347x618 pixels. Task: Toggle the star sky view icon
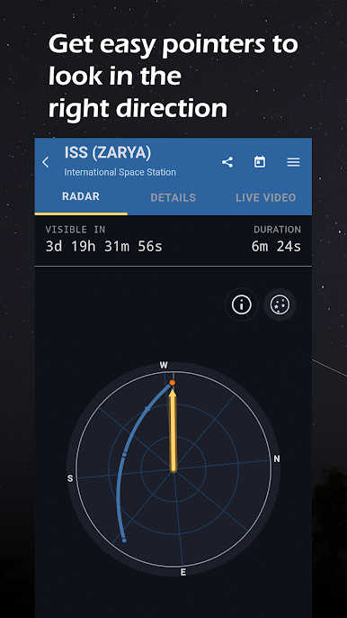pos(280,304)
